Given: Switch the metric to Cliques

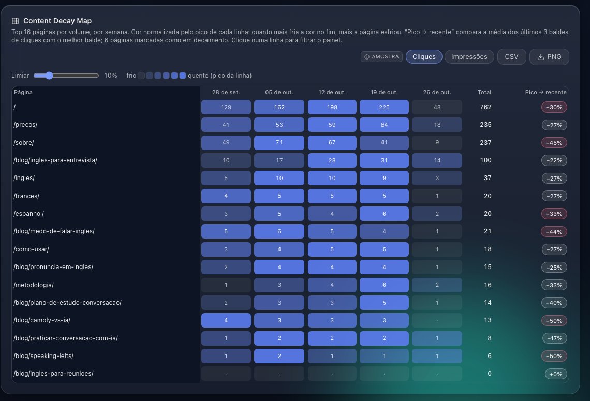Looking at the screenshot, I should tap(424, 57).
